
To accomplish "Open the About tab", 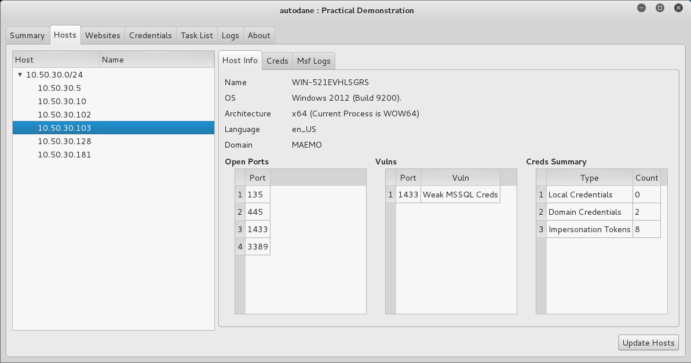I will pyautogui.click(x=259, y=35).
